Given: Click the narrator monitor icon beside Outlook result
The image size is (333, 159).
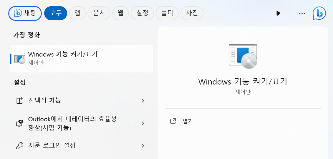Looking at the screenshot, I should pyautogui.click(x=19, y=123).
